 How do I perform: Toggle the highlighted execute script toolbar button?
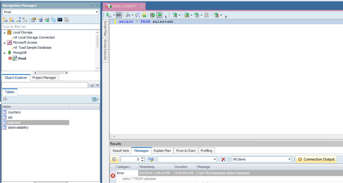159,15
